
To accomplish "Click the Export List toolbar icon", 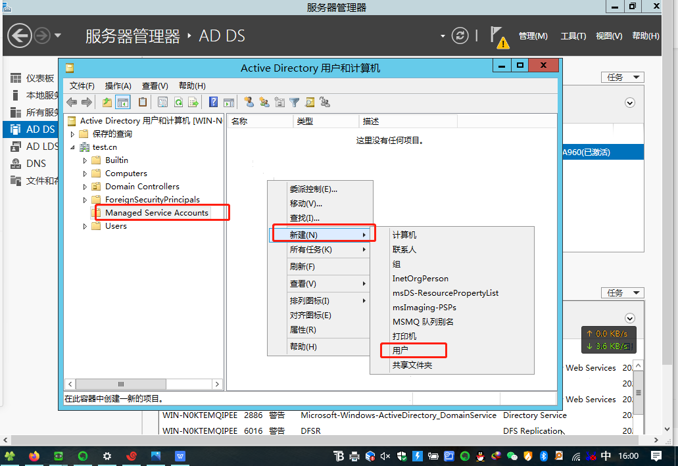I will (x=193, y=103).
